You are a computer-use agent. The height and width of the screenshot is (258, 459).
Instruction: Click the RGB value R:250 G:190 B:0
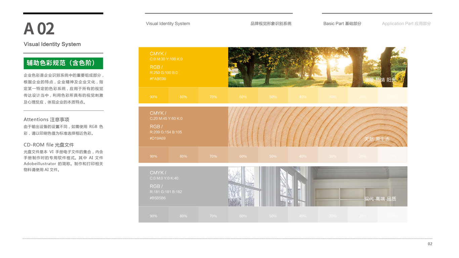pos(164,73)
